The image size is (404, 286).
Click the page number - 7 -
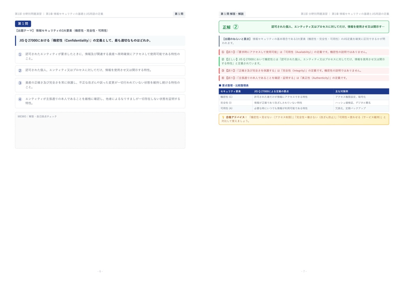304,271
